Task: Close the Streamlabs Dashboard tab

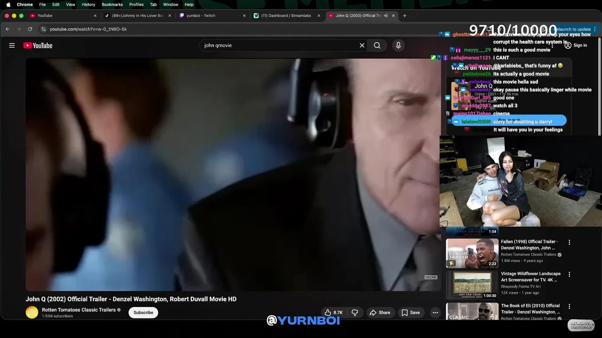Action: [x=319, y=15]
